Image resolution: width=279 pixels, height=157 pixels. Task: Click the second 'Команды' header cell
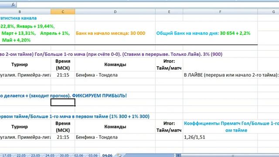pyautogui.click(x=115, y=127)
